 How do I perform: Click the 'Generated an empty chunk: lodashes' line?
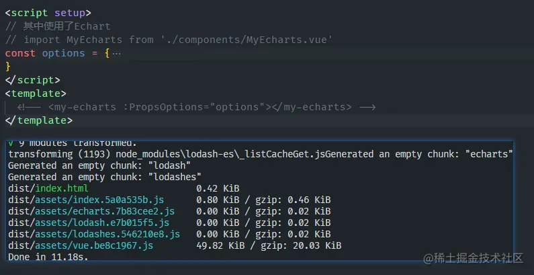[104, 177]
